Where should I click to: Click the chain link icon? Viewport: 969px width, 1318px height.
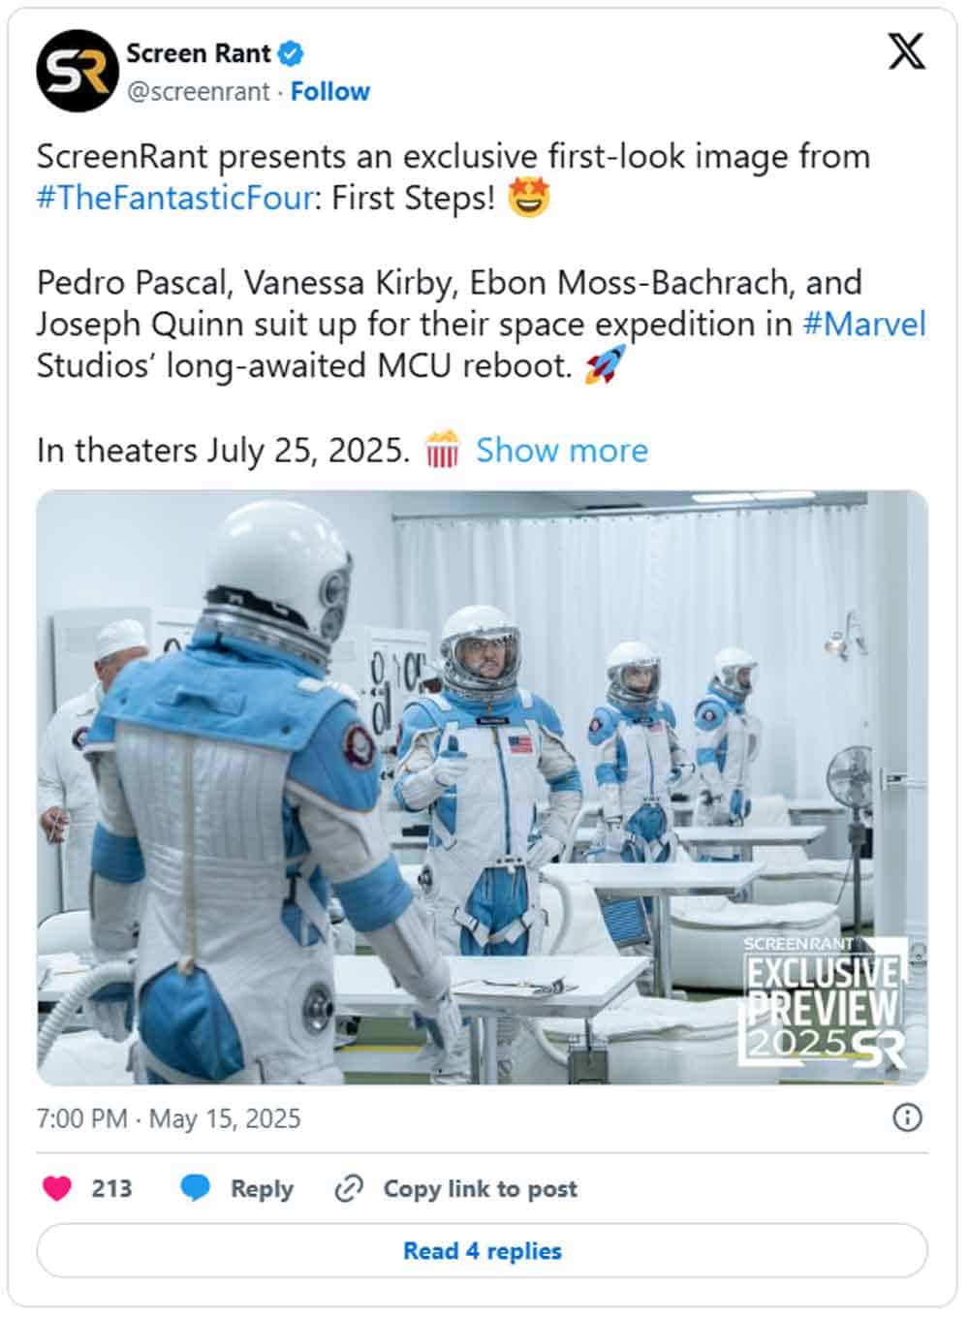point(348,1188)
